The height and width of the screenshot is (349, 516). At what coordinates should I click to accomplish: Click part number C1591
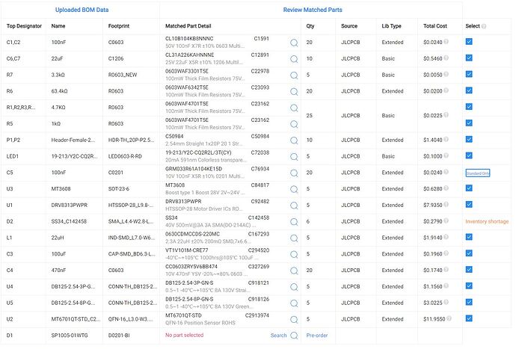coord(261,39)
